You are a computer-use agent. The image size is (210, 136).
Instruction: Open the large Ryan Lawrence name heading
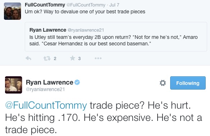click(x=50, y=82)
